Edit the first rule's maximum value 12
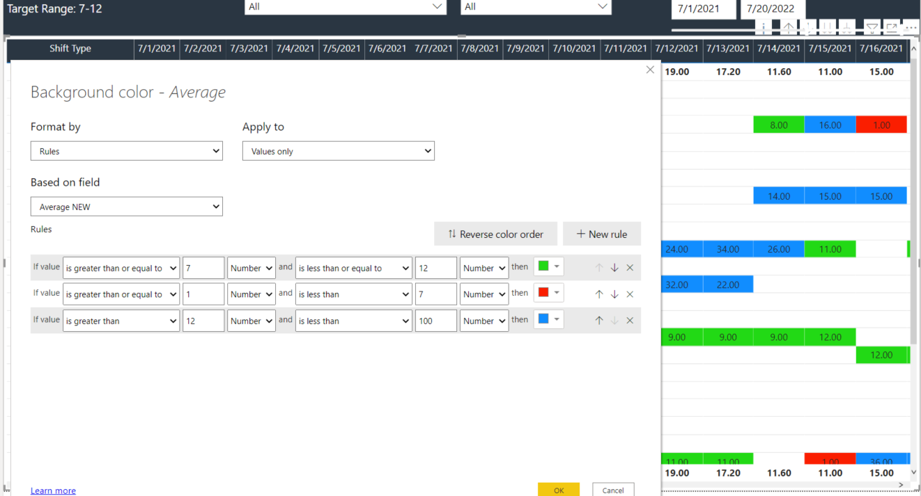 436,268
